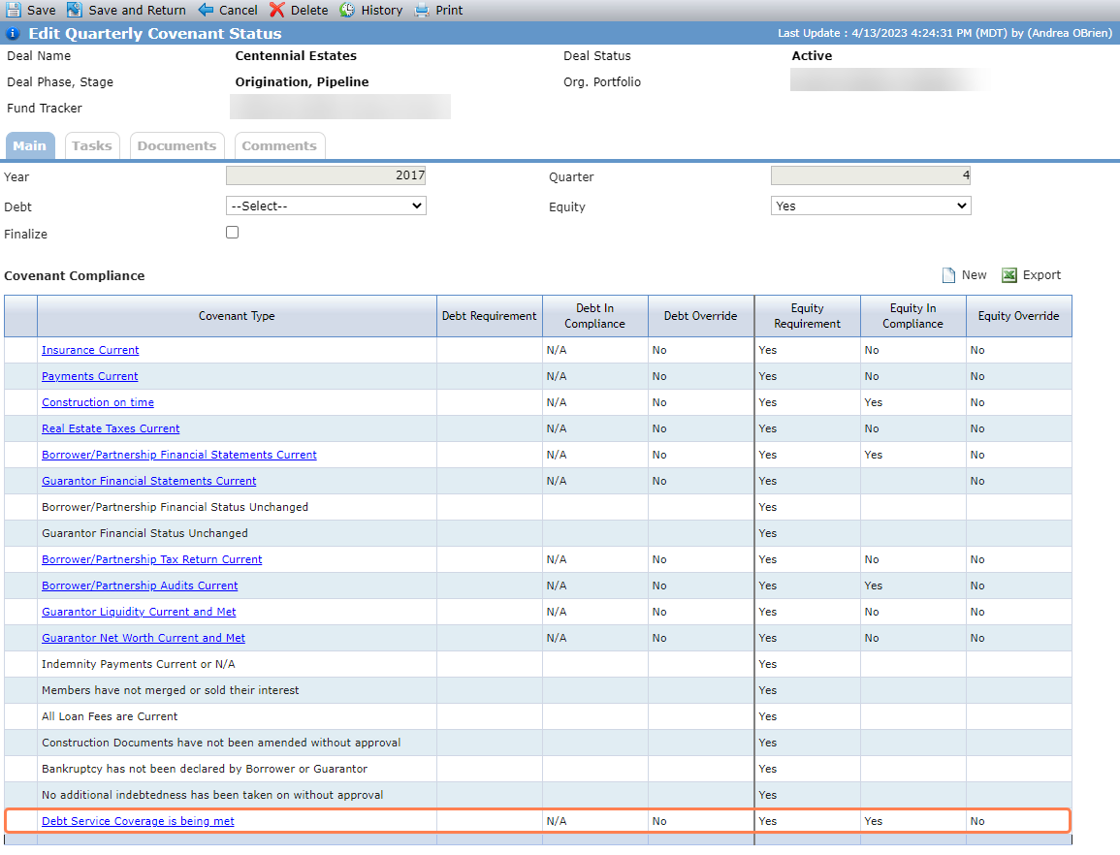Click the Debt Requirement column header
This screenshot has height=855, width=1120.
tap(490, 316)
